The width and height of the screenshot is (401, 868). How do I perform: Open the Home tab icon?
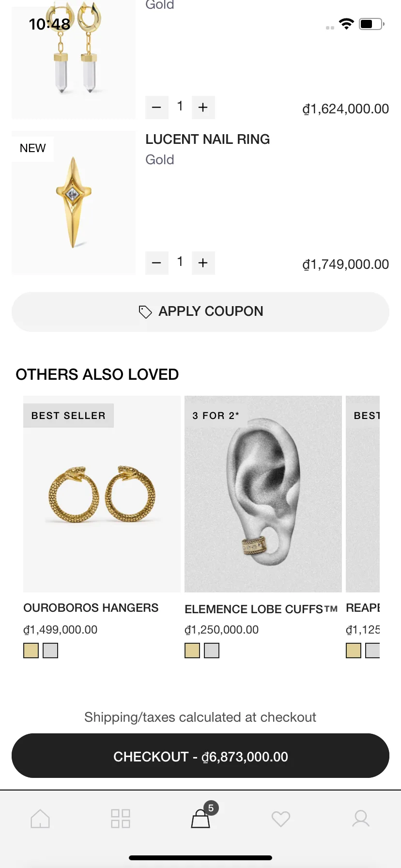[40, 819]
